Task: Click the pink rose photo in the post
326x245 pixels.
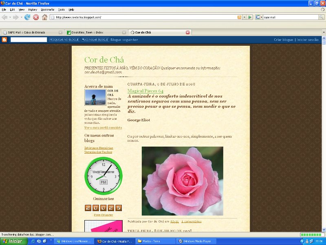Action: coord(182,181)
